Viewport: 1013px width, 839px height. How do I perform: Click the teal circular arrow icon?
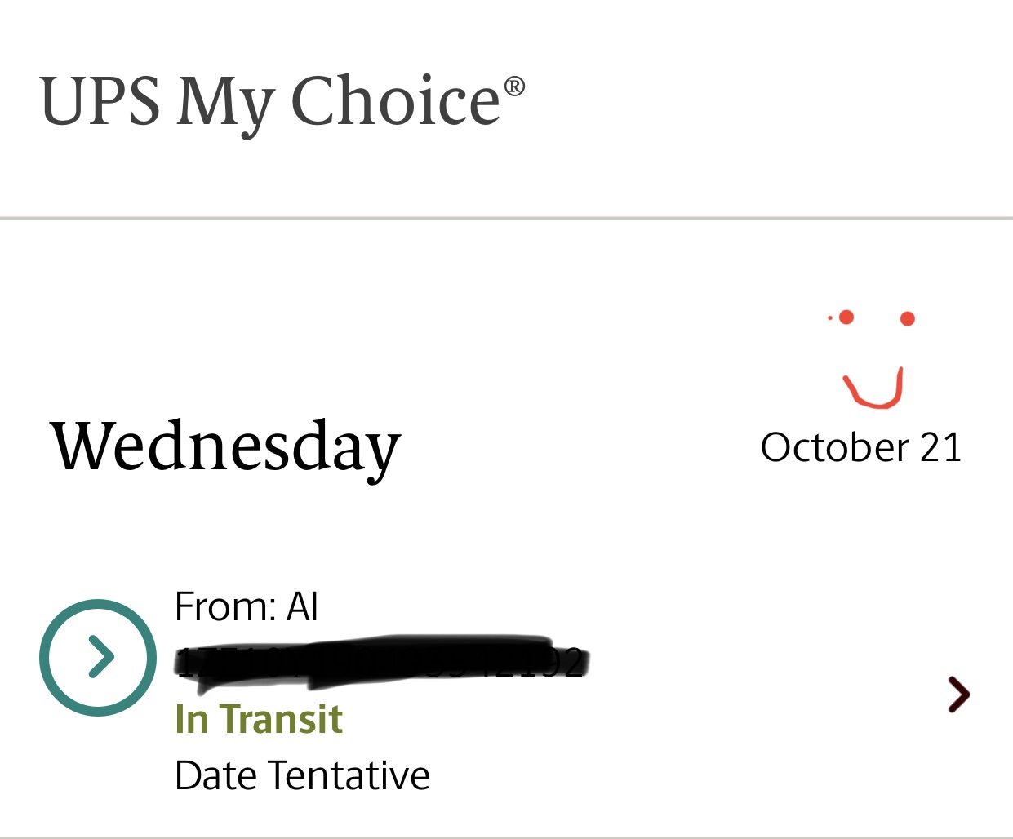(98, 658)
